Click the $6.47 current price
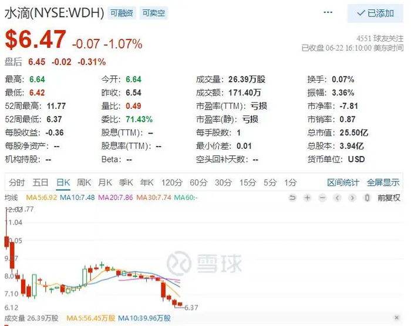411x326 pixels. click(36, 39)
